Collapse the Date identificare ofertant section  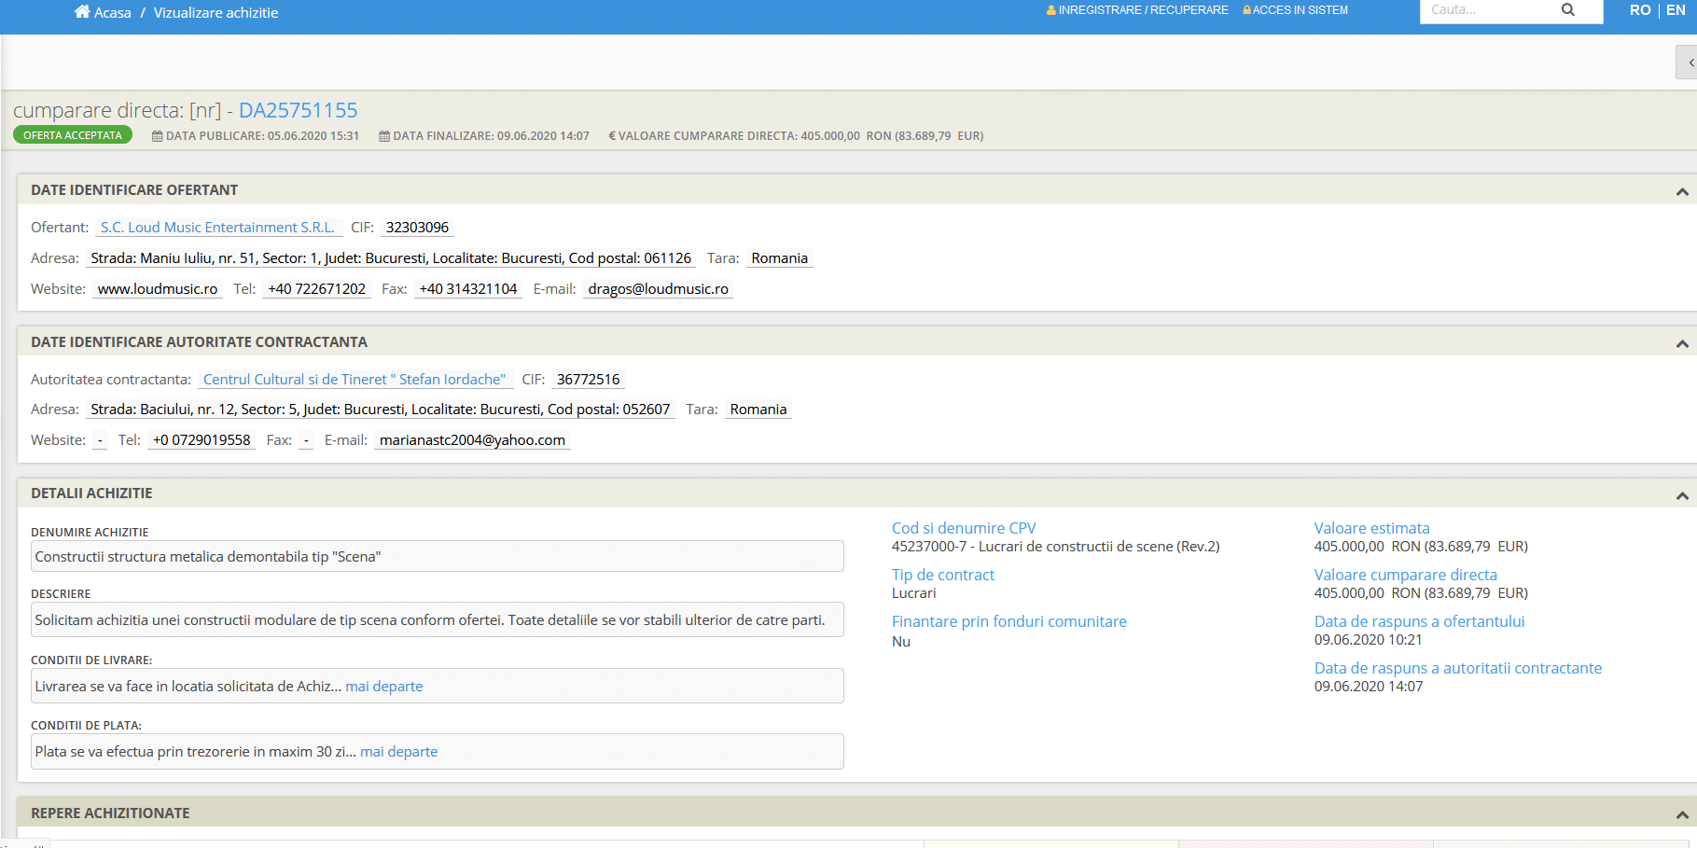point(1681,191)
